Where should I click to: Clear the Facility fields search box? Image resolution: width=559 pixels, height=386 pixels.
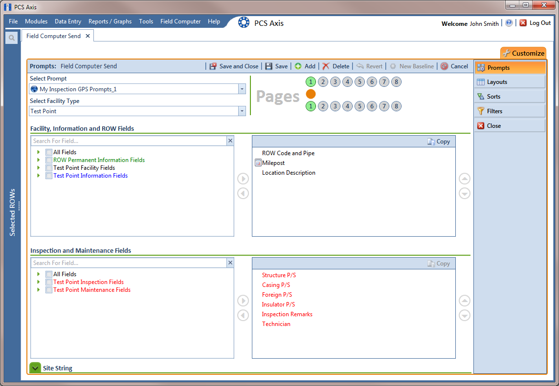230,141
